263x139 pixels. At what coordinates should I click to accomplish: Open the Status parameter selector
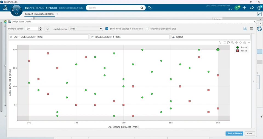pos(211,37)
